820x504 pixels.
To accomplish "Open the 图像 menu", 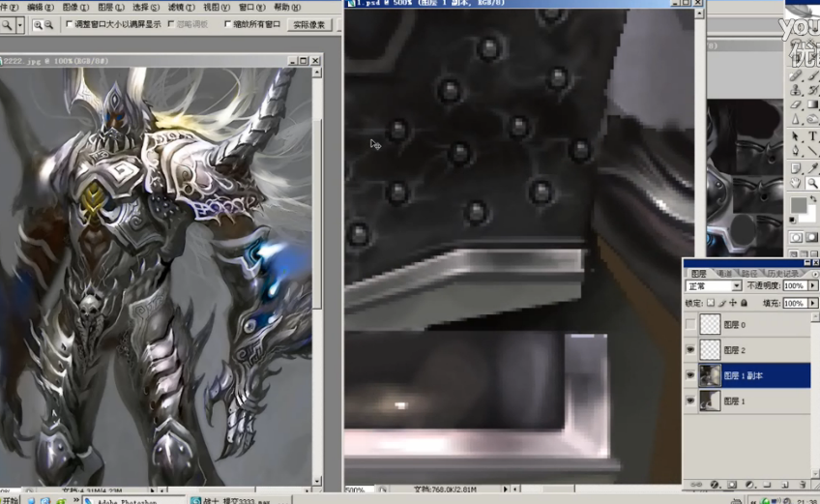I will point(75,8).
